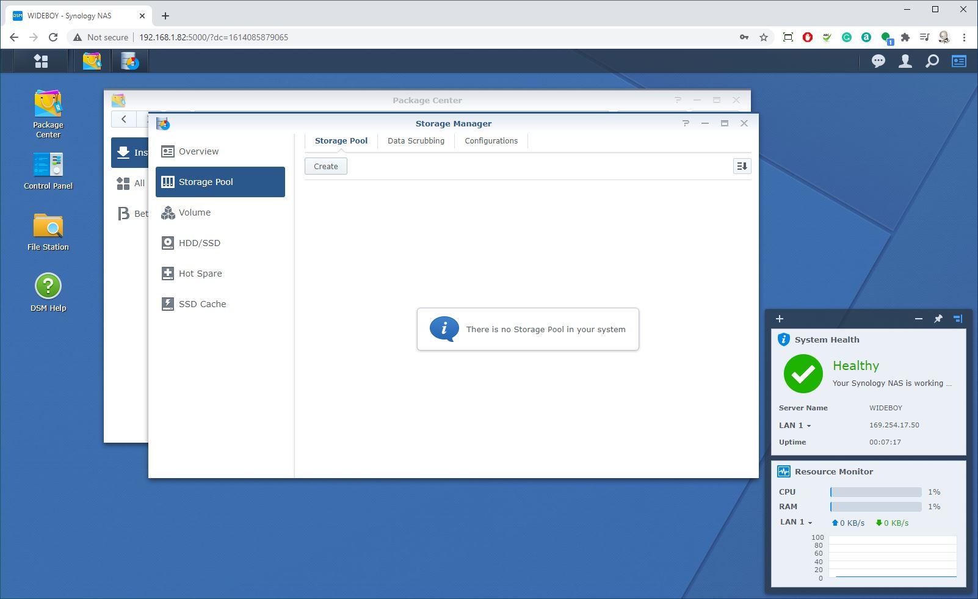The image size is (978, 599).
Task: Open the DSM Main Menu grid icon
Action: coord(41,61)
